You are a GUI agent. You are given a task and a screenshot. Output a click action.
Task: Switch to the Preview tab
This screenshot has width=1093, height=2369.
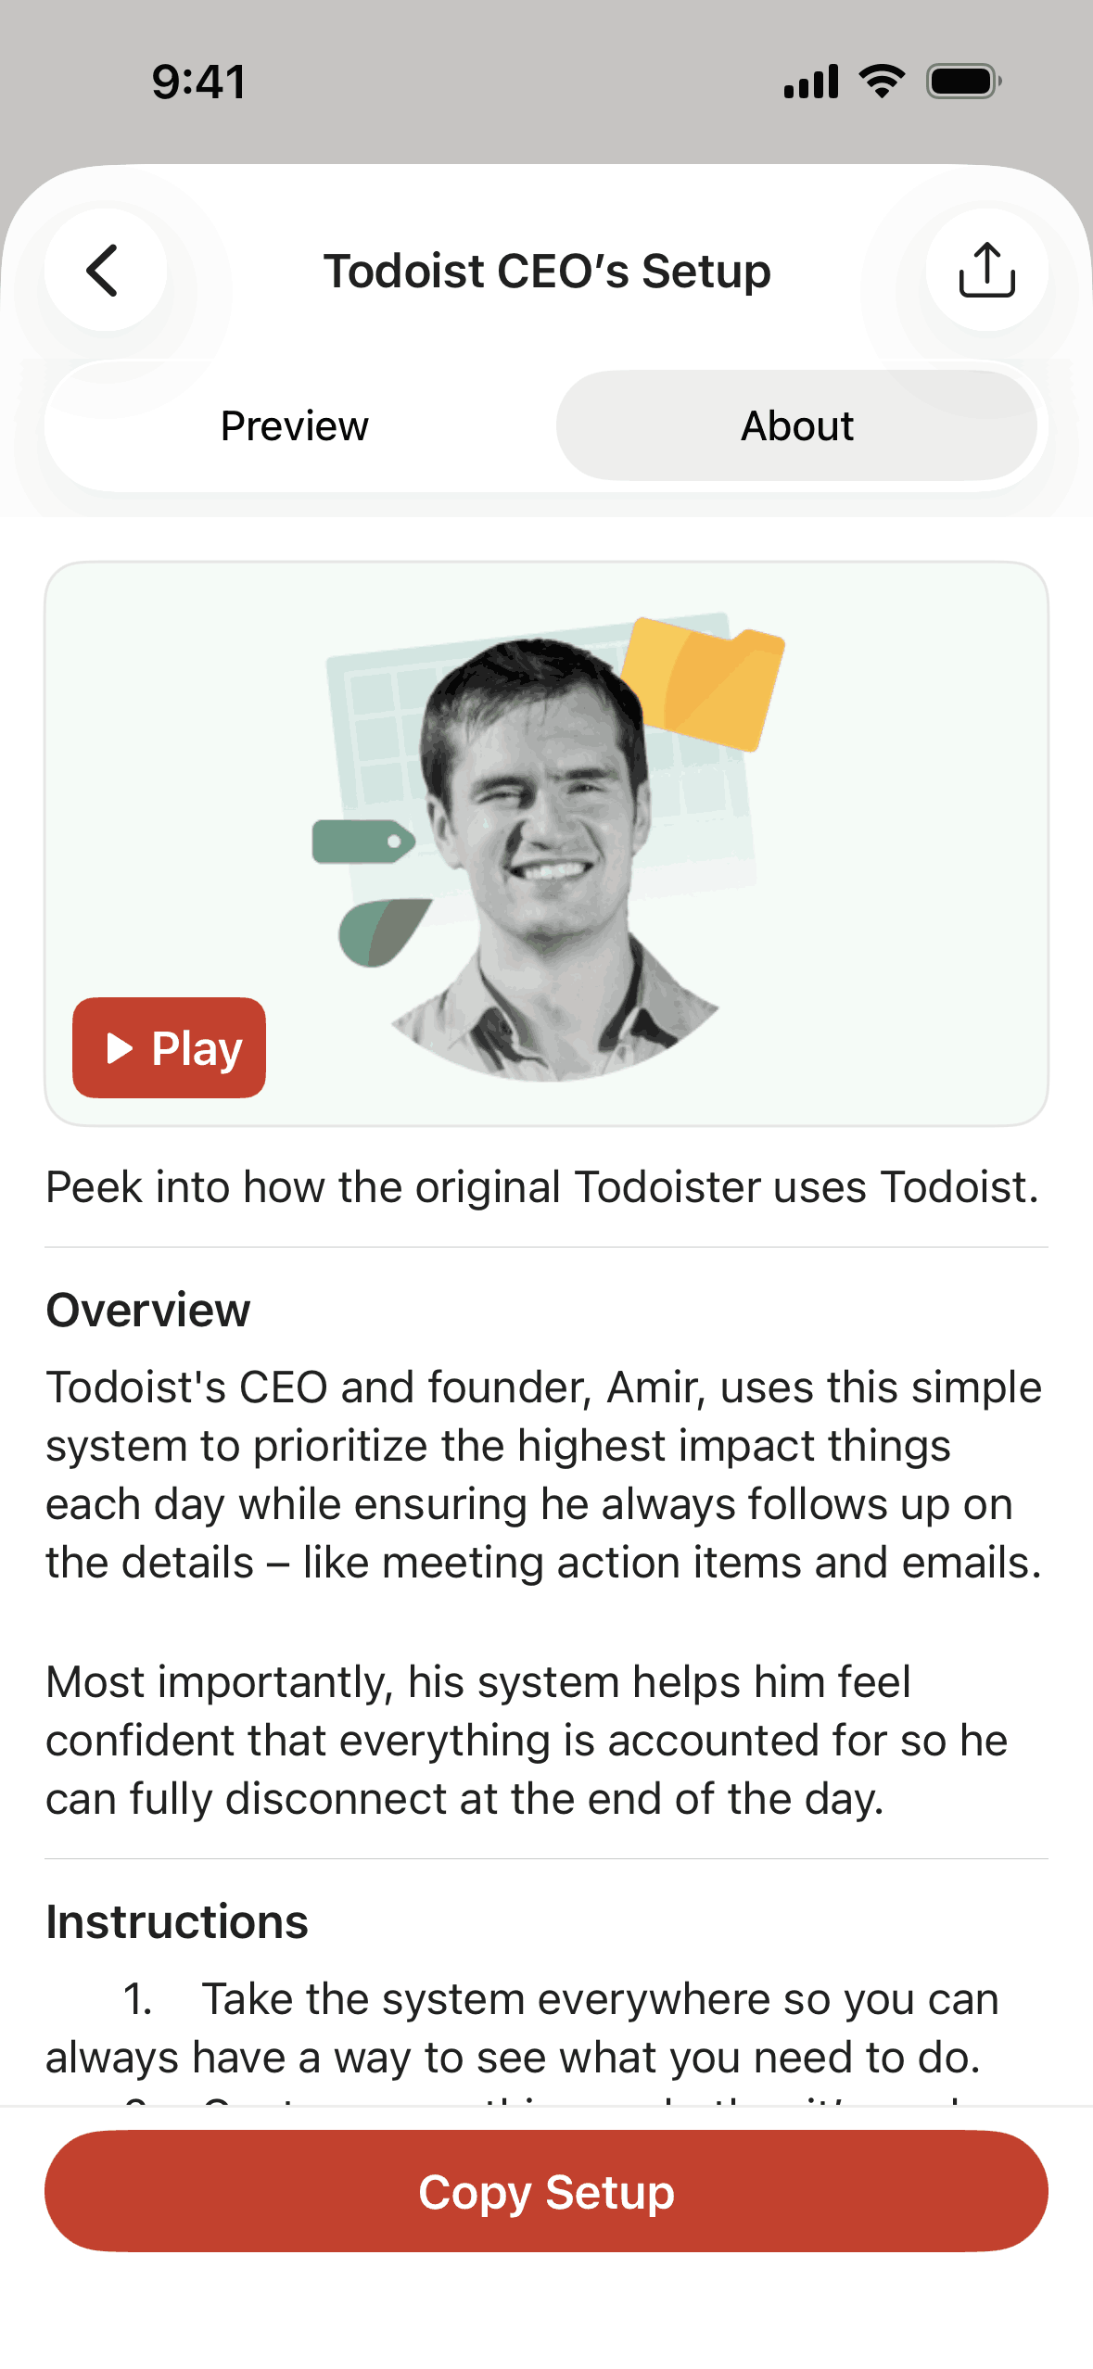(x=295, y=426)
